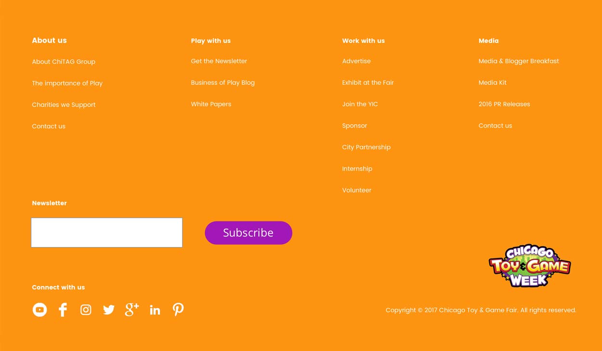Screen dimensions: 602x351
Task: Click Contact us under Media
Action: click(x=495, y=126)
